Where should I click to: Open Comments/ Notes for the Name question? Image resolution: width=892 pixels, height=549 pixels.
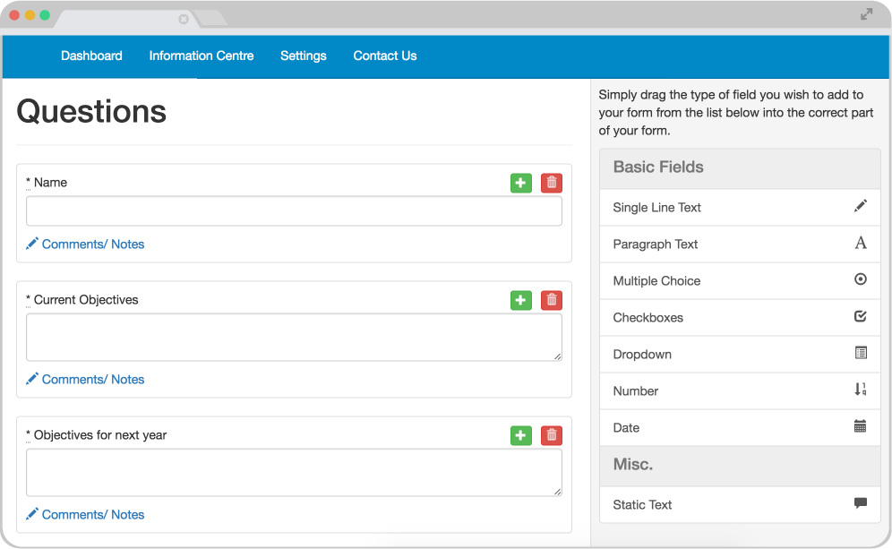coord(93,244)
